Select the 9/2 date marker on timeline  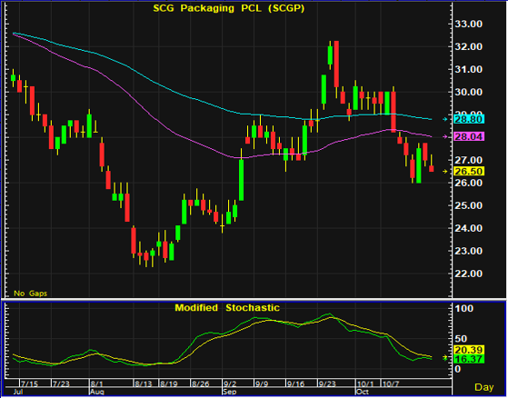[230, 384]
